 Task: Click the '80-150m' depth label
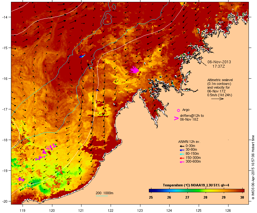tap(192, 154)
